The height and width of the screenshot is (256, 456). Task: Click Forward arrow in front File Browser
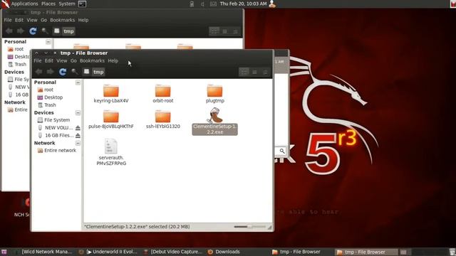pos(51,72)
